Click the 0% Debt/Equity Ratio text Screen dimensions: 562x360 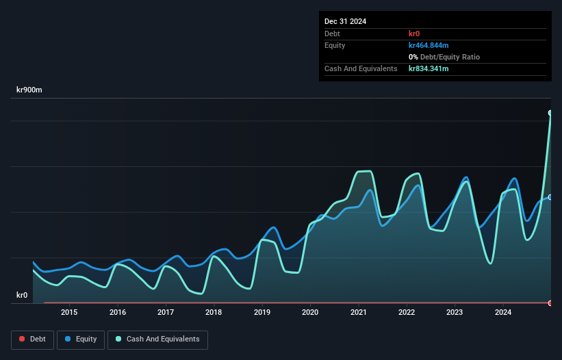[444, 57]
